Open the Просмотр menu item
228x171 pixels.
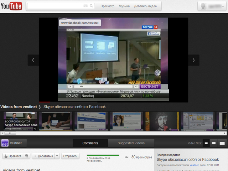pyautogui.click(x=108, y=6)
